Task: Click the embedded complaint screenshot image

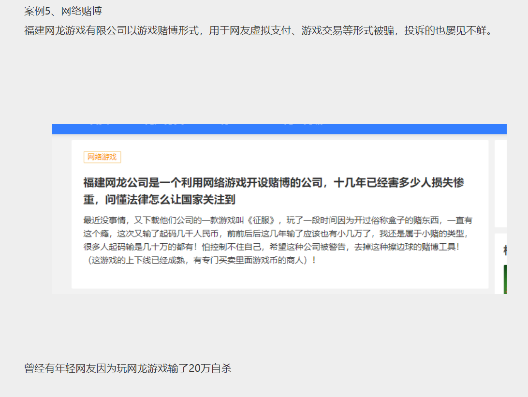Action: (279, 209)
